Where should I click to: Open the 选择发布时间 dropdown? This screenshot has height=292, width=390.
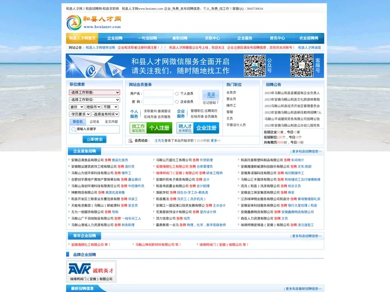coord(106,114)
